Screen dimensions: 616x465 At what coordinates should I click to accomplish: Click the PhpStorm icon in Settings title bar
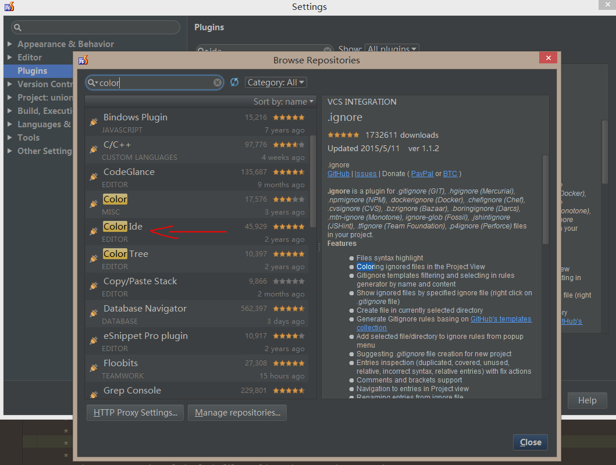click(x=9, y=6)
